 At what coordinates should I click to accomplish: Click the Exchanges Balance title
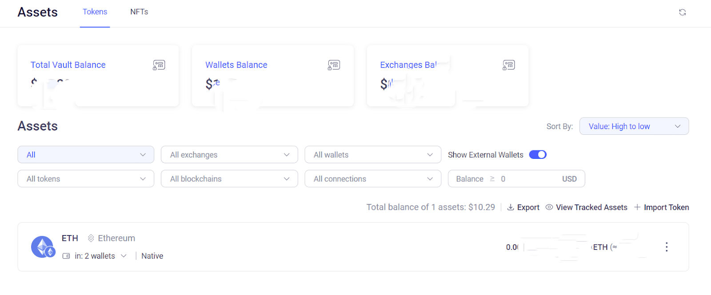point(409,65)
